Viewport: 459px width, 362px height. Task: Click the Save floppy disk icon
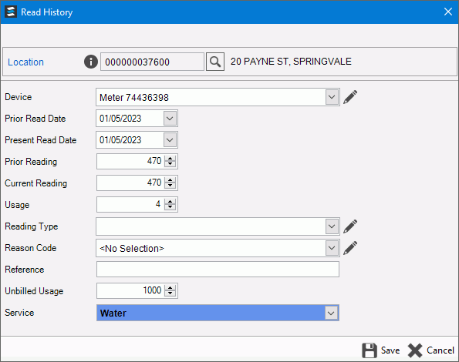pyautogui.click(x=370, y=350)
